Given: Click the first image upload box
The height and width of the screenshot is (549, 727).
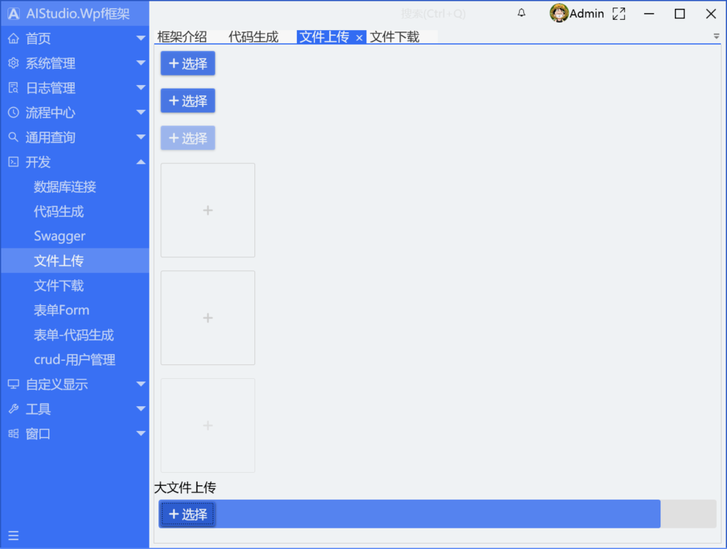Looking at the screenshot, I should click(208, 210).
